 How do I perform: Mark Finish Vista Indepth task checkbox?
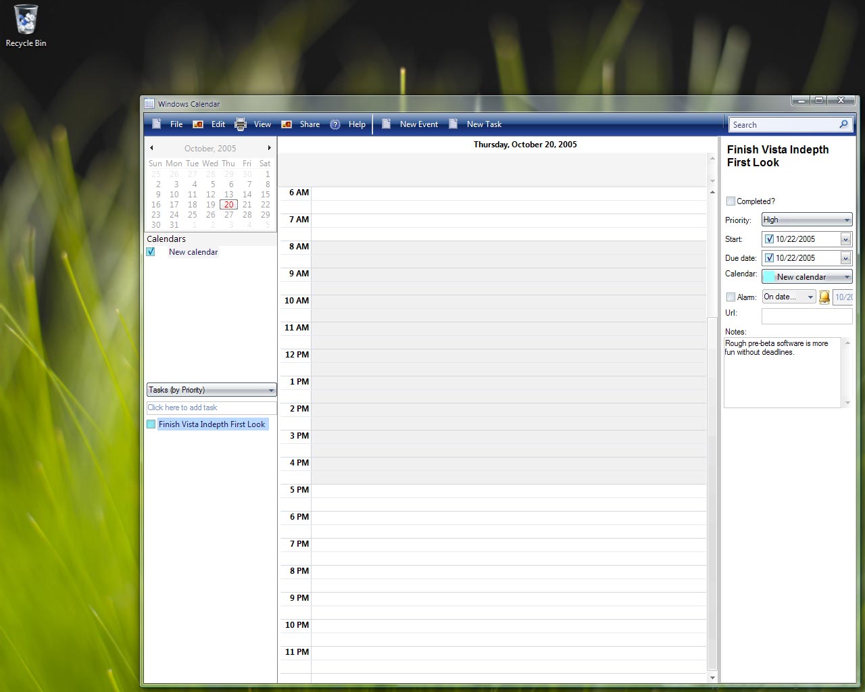pos(151,424)
